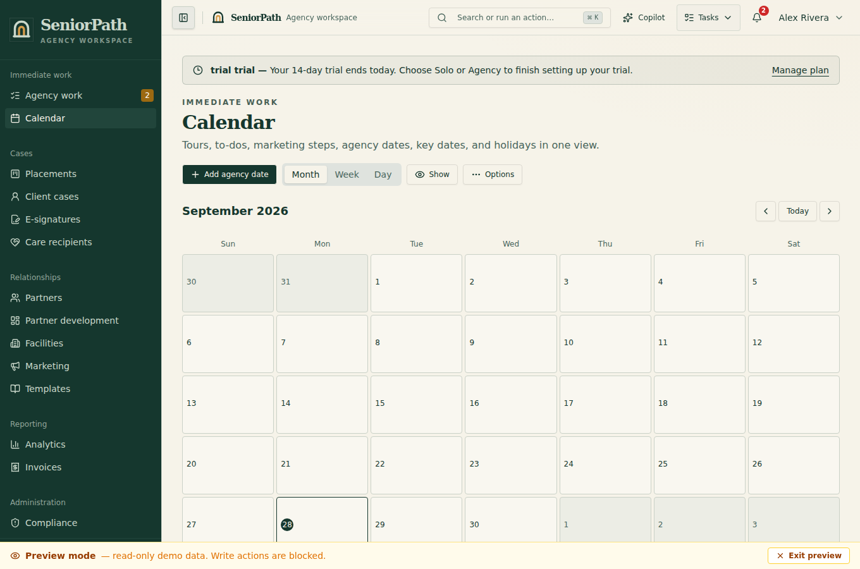The image size is (860, 569).
Task: Switch to Week view
Action: point(347,174)
